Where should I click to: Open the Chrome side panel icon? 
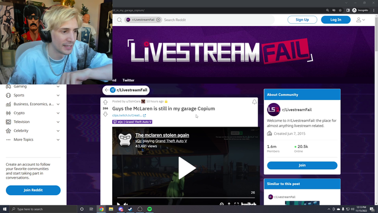coord(348,11)
